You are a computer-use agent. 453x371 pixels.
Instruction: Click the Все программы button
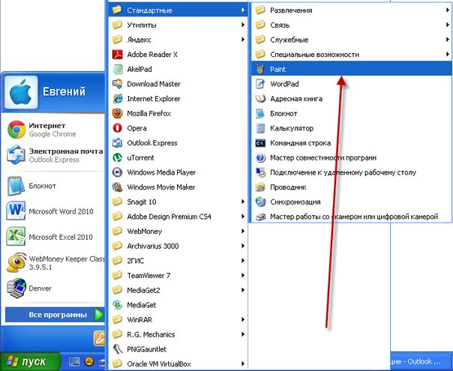click(x=55, y=315)
